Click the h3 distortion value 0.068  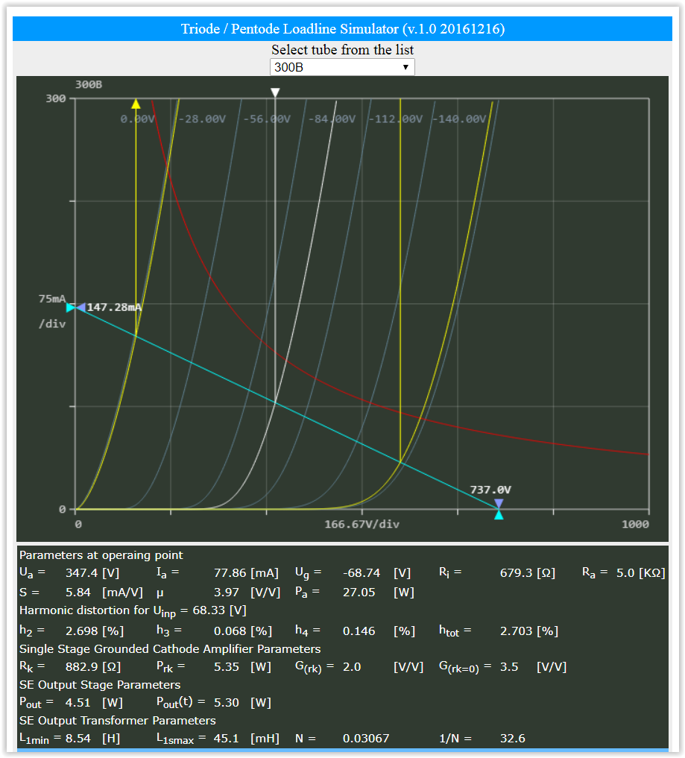230,631
